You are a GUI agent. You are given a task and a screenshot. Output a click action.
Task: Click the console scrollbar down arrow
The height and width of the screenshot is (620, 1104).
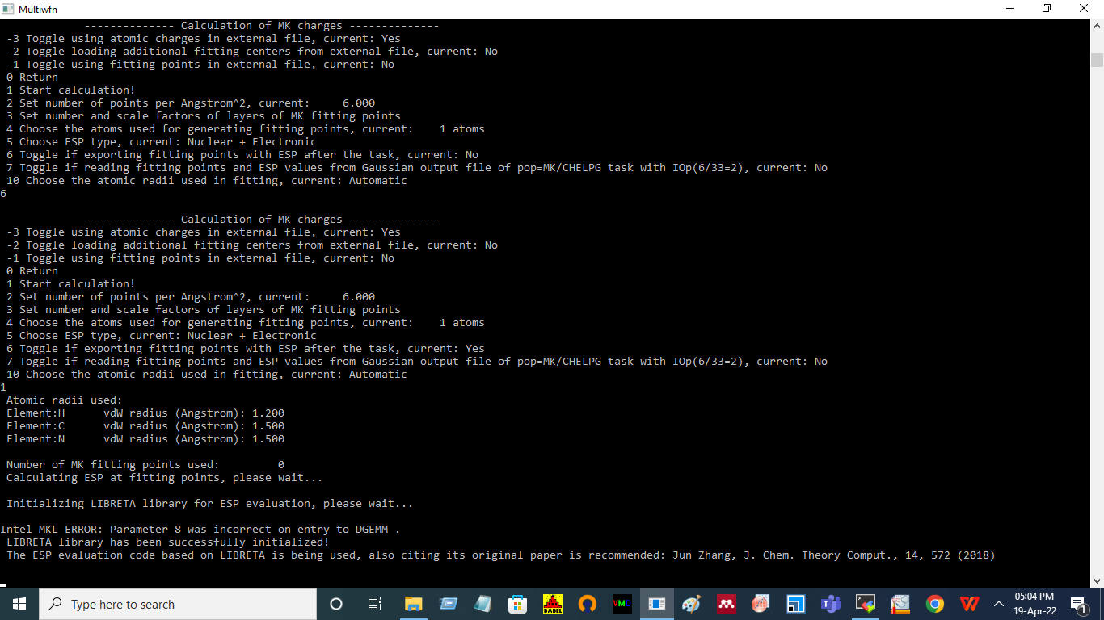[1097, 580]
